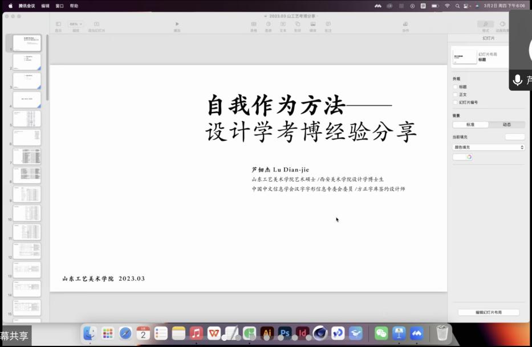Enable the 正文 (Body) checkbox
Viewport: 532px width, 347px height.
pos(456,95)
